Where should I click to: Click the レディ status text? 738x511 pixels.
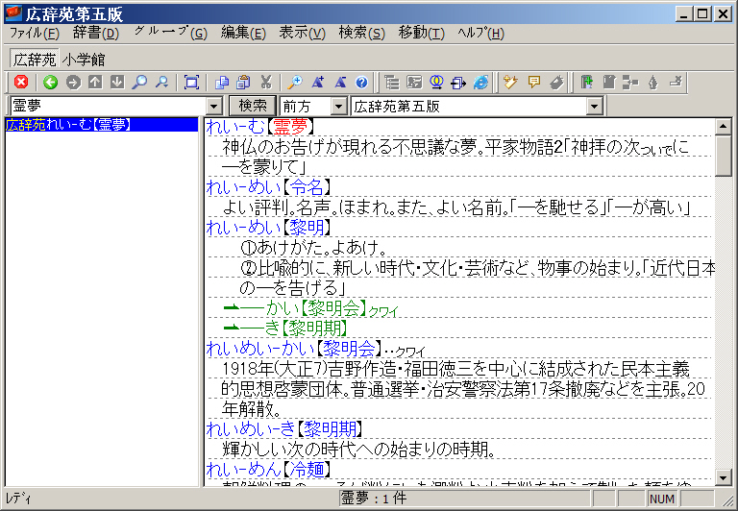tap(19, 499)
